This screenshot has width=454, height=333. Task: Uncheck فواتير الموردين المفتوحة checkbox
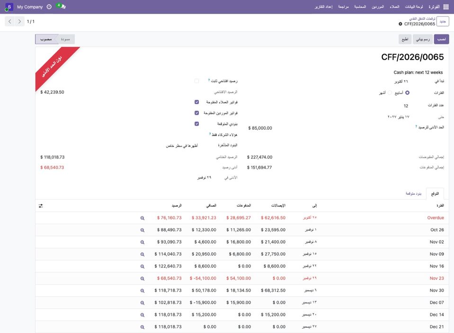pyautogui.click(x=196, y=113)
